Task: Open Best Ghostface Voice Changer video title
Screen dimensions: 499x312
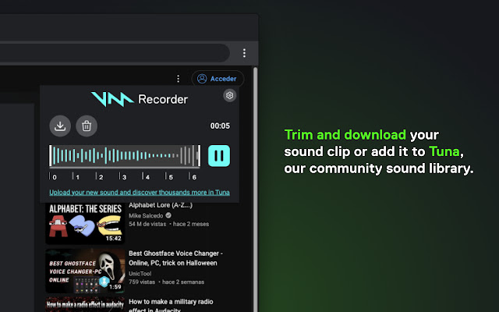Action: [175, 258]
